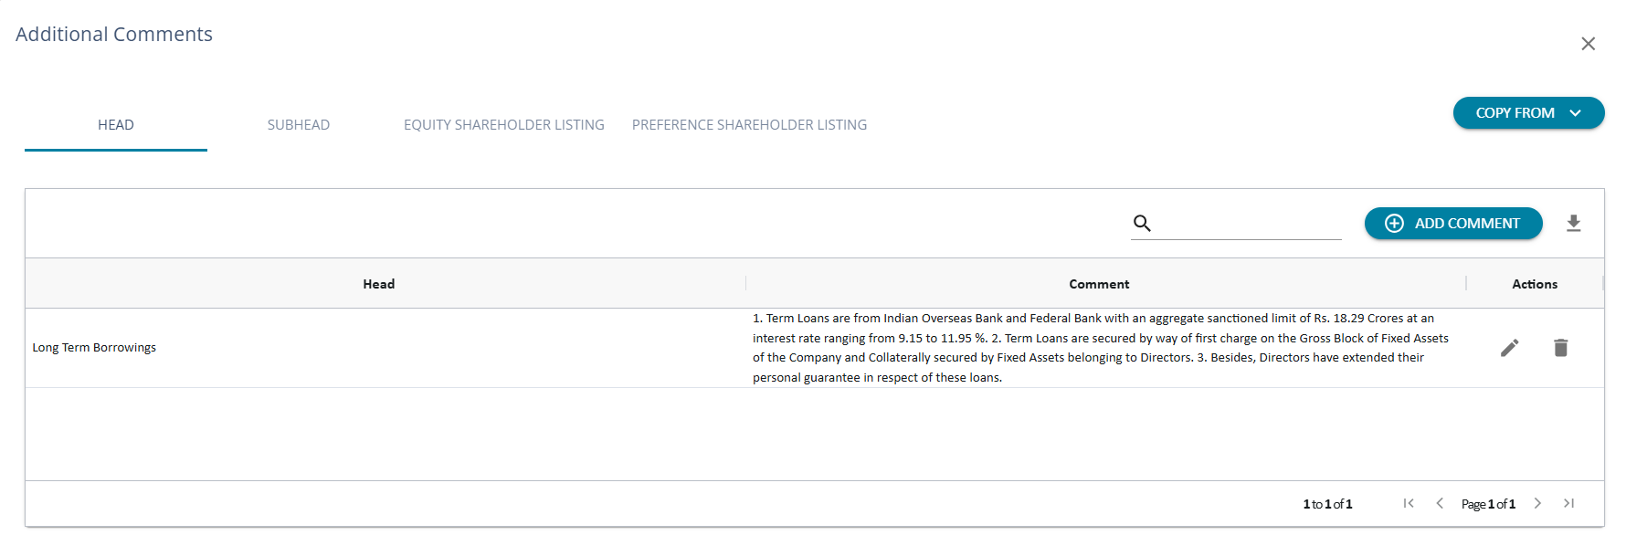Open the COPY FROM dropdown
The height and width of the screenshot is (546, 1626).
point(1528,113)
